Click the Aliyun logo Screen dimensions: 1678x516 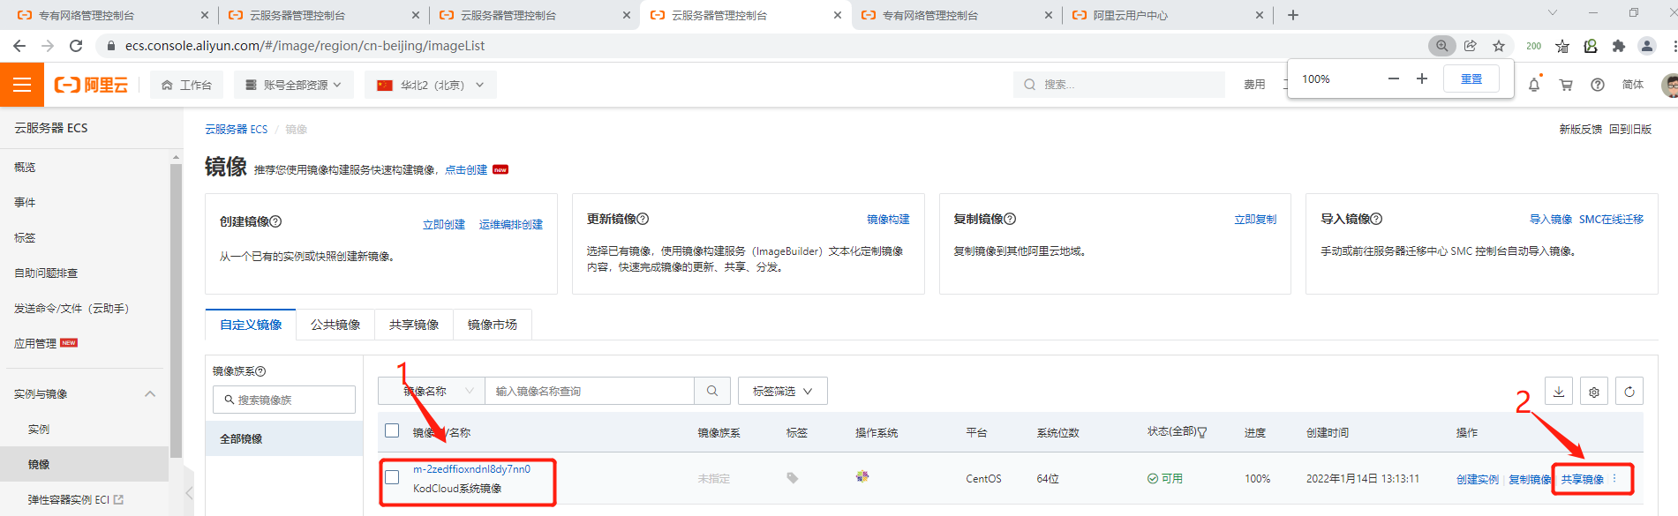click(91, 85)
